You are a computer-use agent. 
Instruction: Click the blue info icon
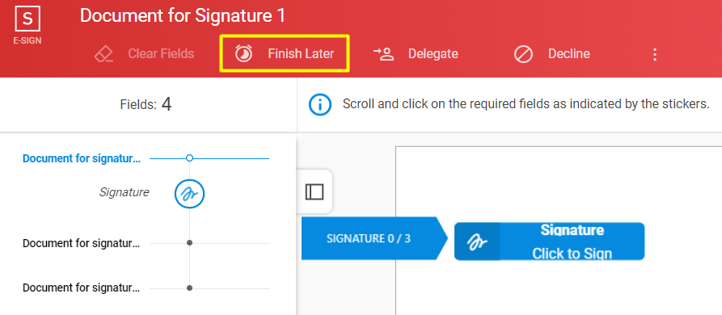[319, 105]
